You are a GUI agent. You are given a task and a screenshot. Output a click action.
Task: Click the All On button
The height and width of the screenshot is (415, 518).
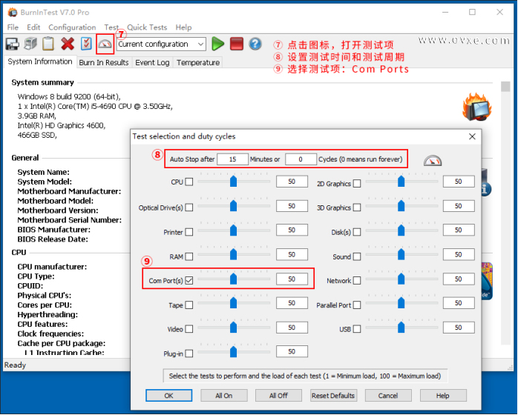point(224,396)
